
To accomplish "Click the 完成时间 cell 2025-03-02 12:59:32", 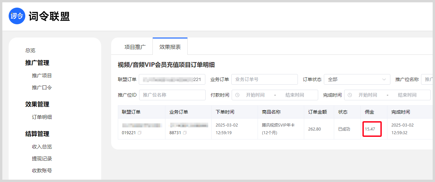I will tap(403, 129).
